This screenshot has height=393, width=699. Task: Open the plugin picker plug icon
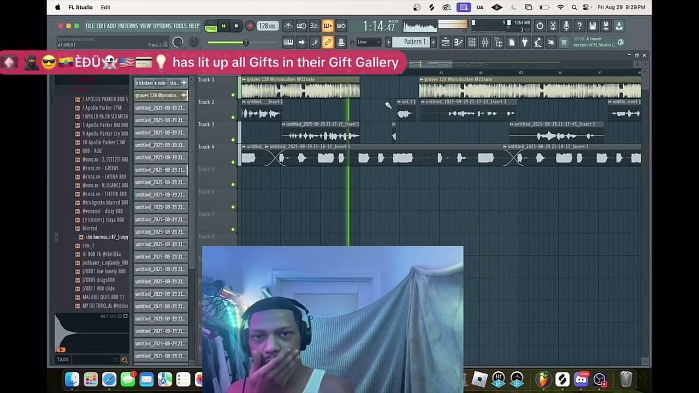coord(525,42)
